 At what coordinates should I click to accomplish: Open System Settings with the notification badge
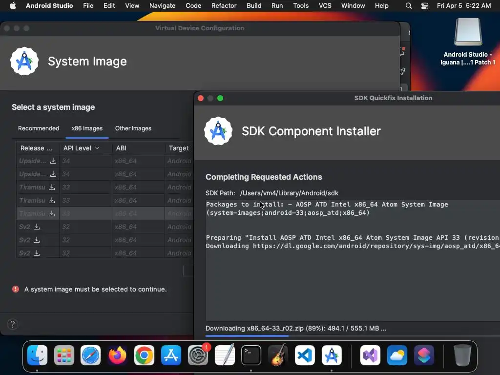click(x=198, y=355)
